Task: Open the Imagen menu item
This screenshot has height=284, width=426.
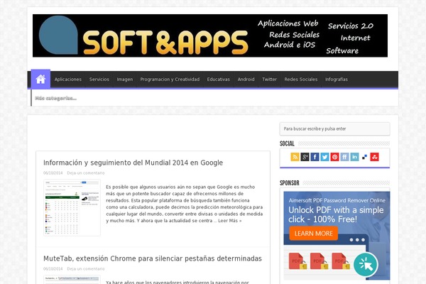Action: [x=125, y=80]
